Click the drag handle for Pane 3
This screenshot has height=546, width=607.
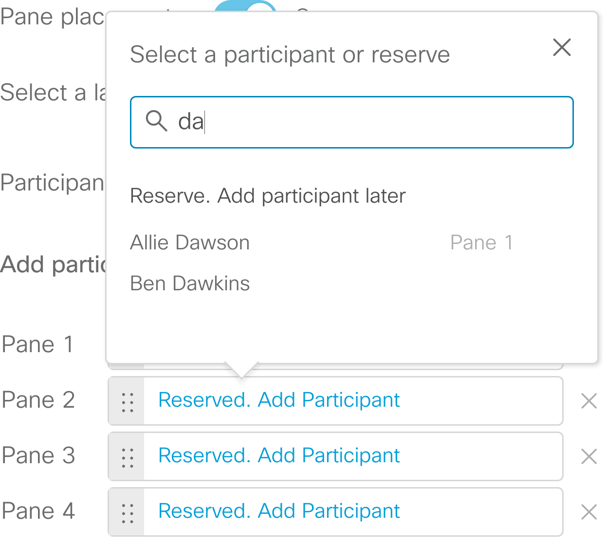point(126,456)
